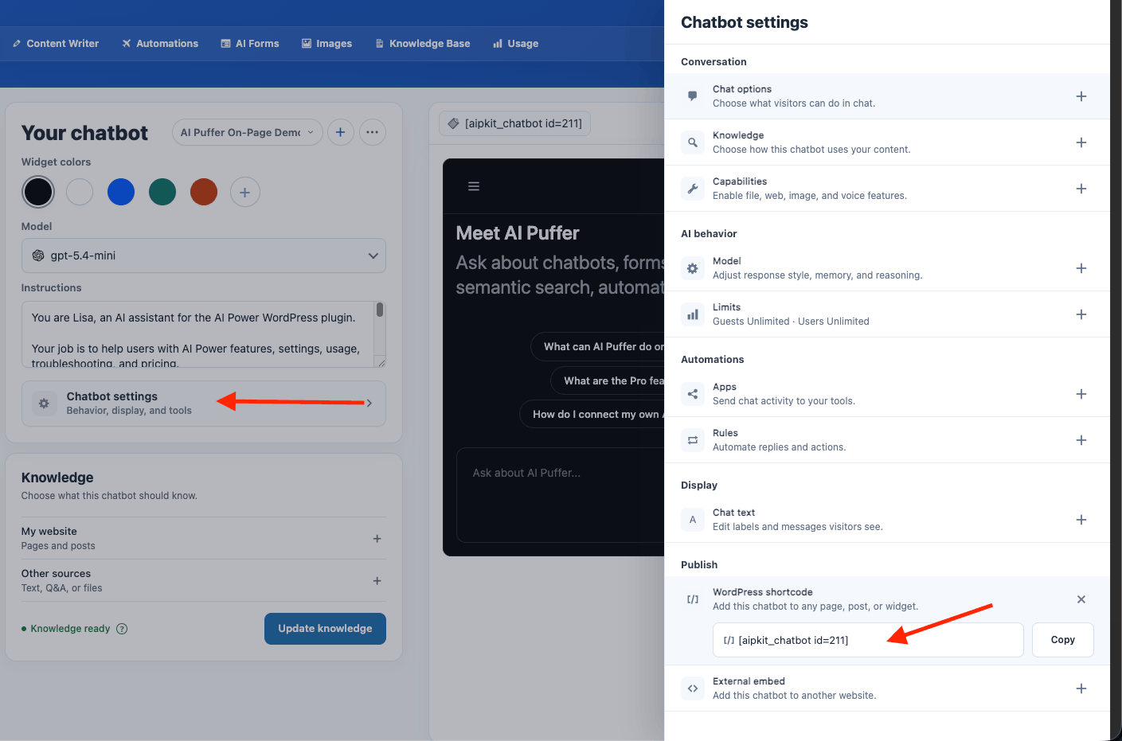The width and height of the screenshot is (1122, 741).
Task: Click the Knowledge magnifier icon
Action: pyautogui.click(x=693, y=142)
